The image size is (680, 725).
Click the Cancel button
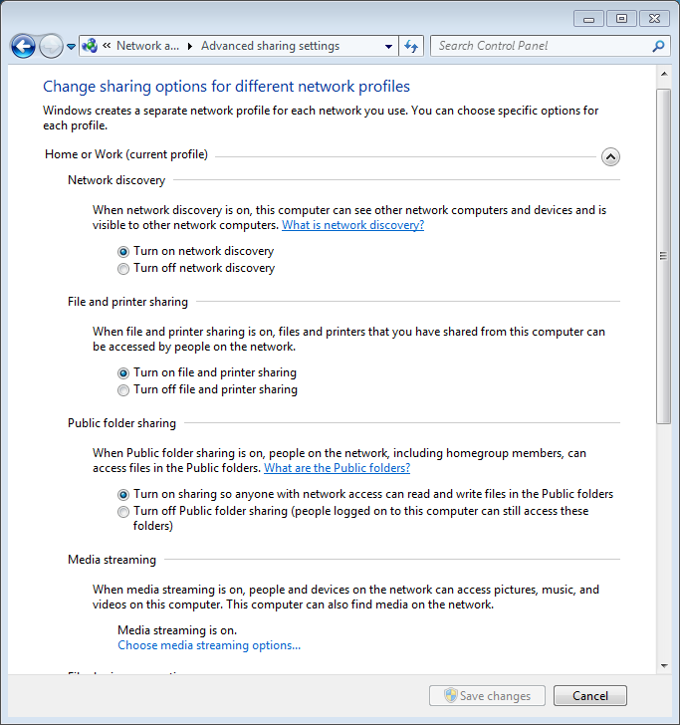pos(589,695)
